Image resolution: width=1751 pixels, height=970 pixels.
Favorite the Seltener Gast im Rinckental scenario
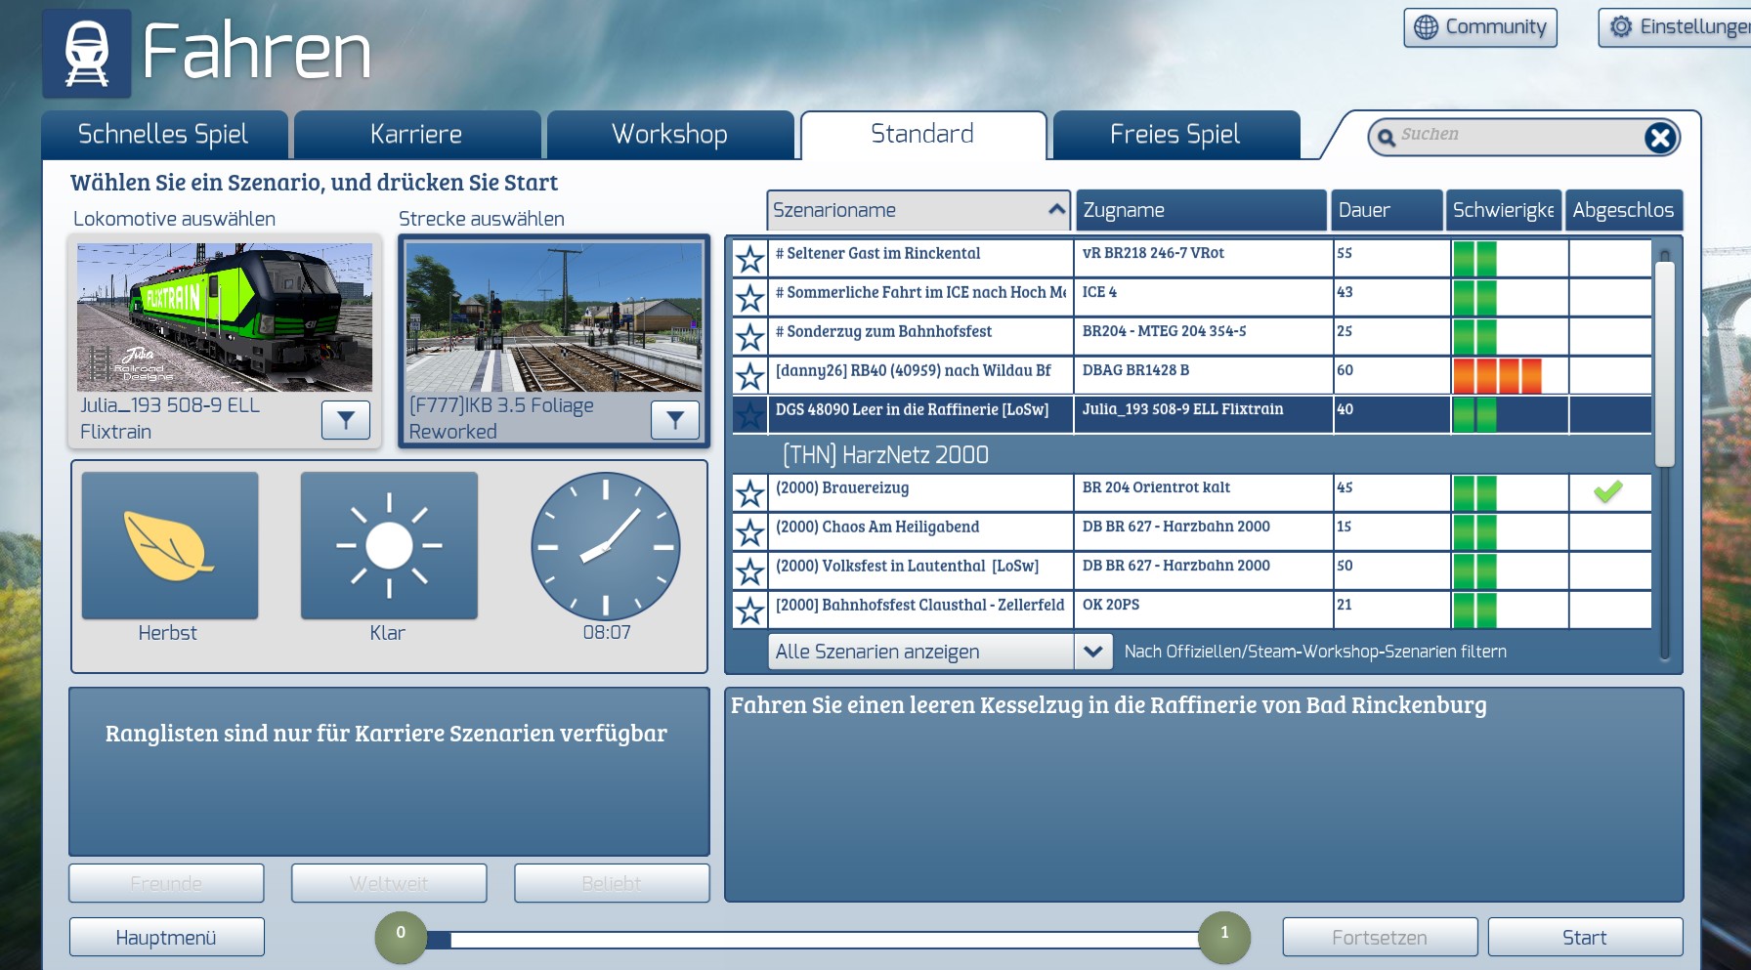[x=749, y=258]
